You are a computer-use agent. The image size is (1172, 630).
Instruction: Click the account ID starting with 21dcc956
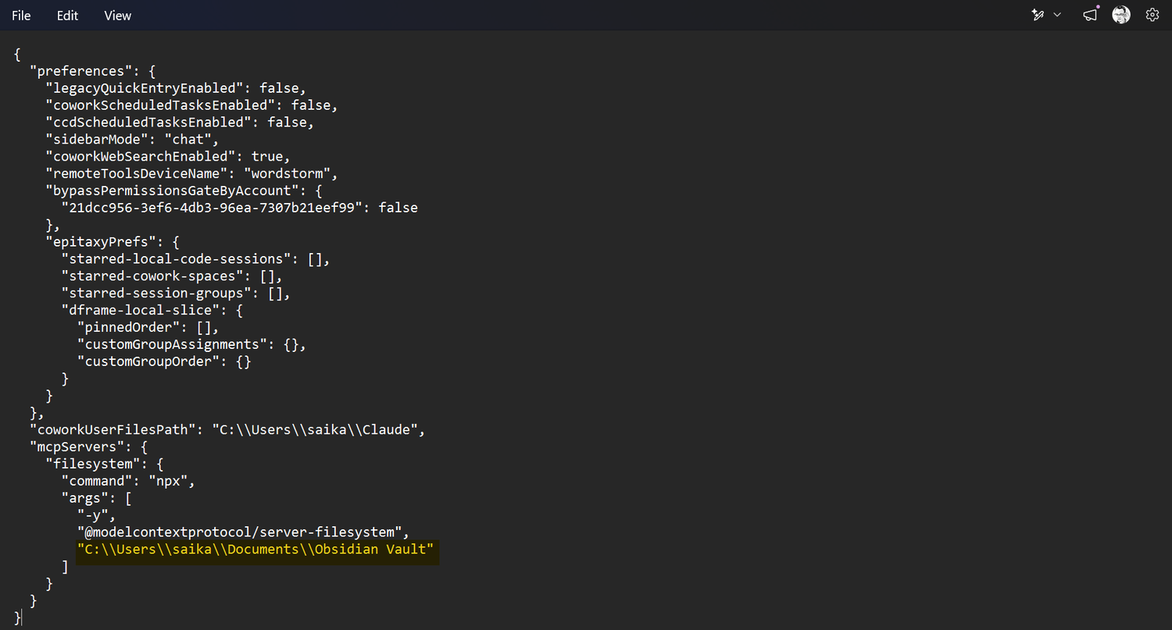point(212,208)
